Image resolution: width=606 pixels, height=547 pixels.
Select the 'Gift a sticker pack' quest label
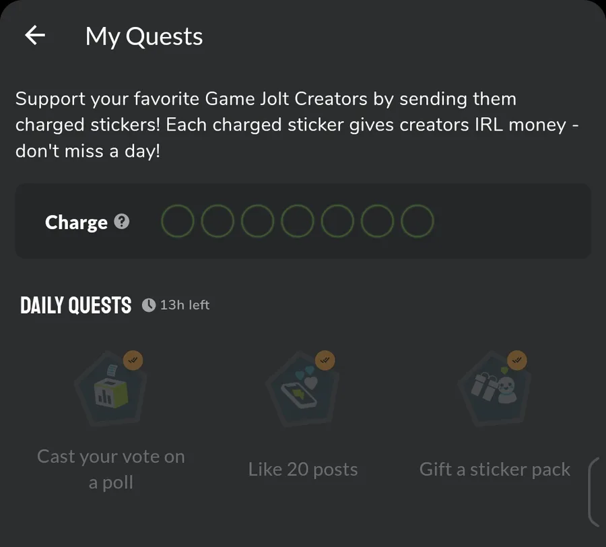[495, 470]
